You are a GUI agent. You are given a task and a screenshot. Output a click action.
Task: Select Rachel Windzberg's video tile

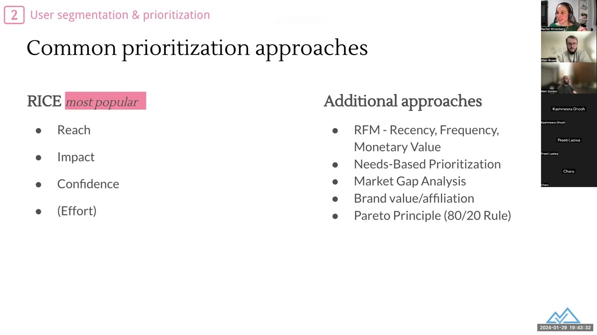569,16
